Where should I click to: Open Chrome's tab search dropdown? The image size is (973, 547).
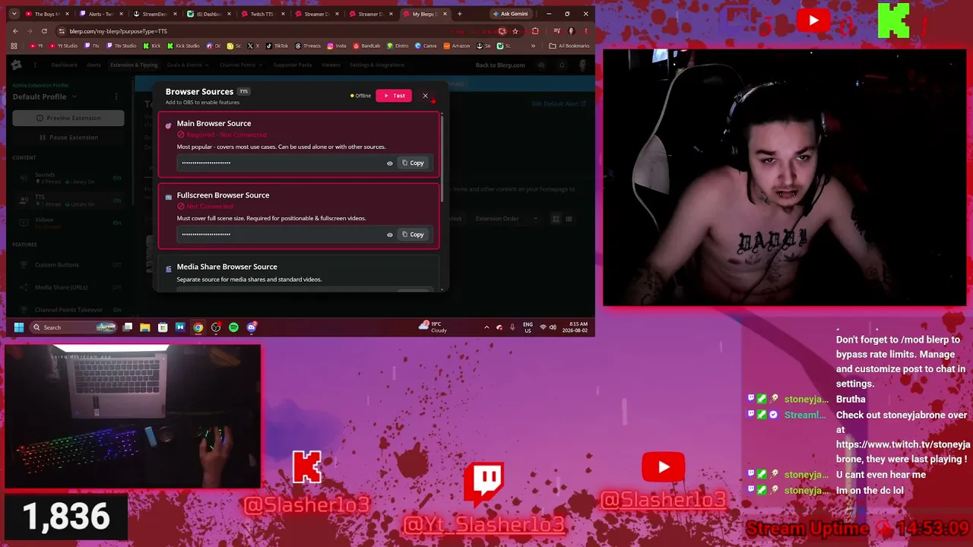15,14
